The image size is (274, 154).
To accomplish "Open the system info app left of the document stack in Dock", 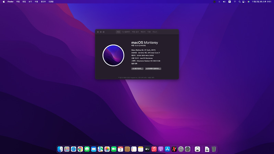I will pos(198,149).
